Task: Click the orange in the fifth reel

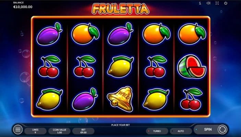Action: (x=192, y=34)
